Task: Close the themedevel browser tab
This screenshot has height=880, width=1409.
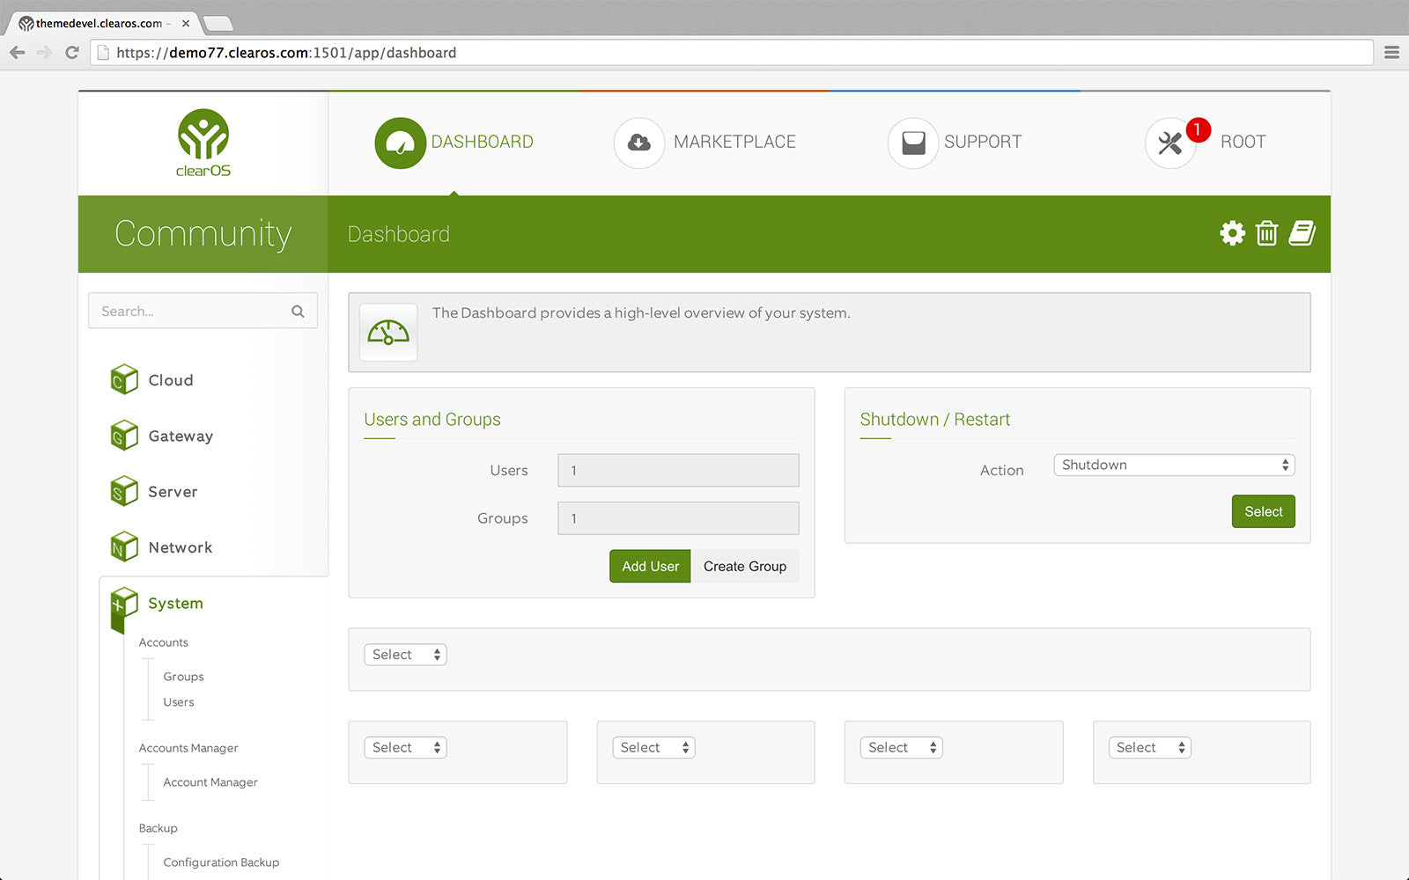Action: (186, 24)
